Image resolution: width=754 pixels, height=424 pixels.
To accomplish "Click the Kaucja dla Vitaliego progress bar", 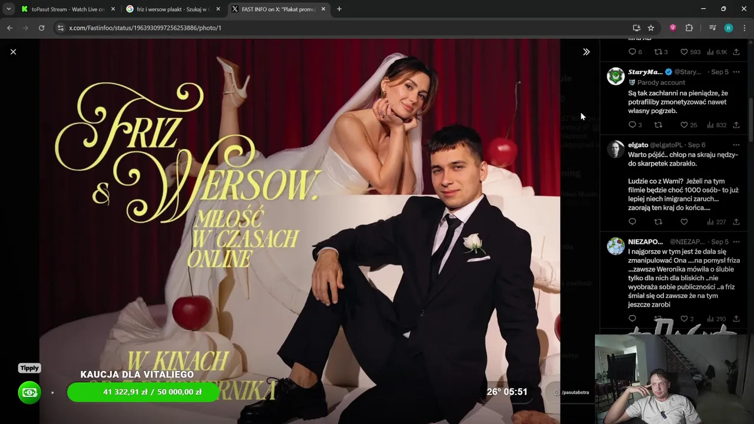I will coord(143,392).
